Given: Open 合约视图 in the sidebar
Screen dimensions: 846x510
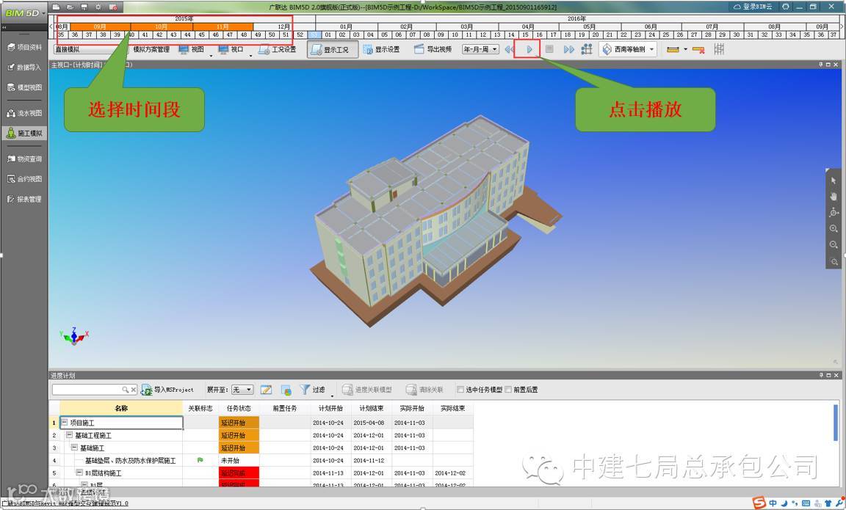Looking at the screenshot, I should (x=24, y=179).
